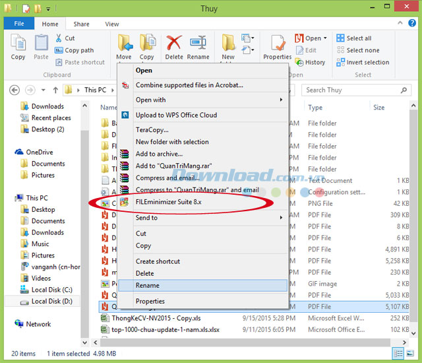Click the Back navigation arrow
Image resolution: width=422 pixels, height=363 pixels.
[x=15, y=90]
